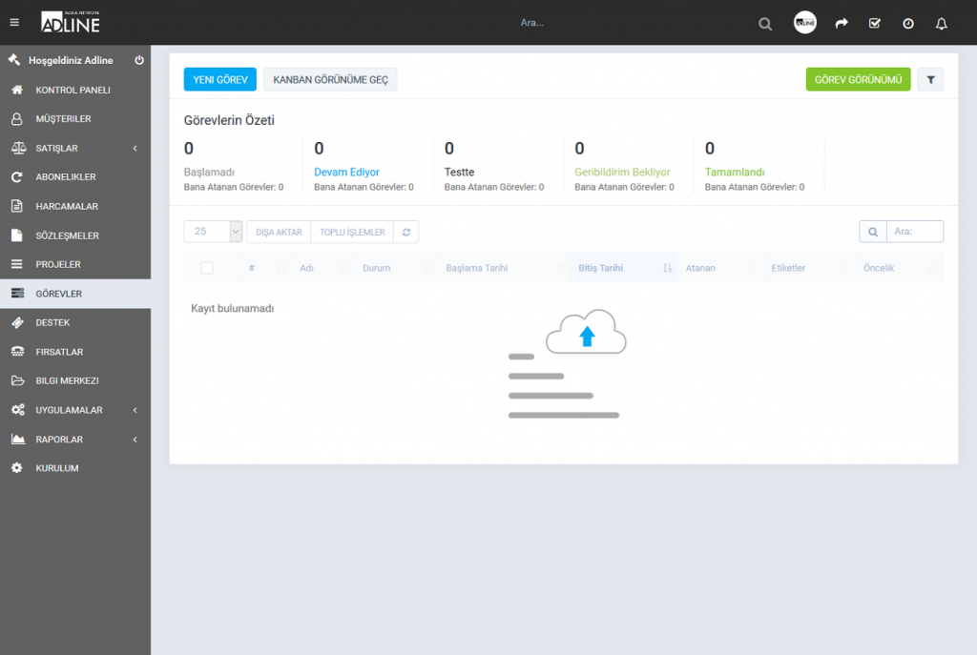The height and width of the screenshot is (655, 977).
Task: Click the YENİ GÖREV button
Action: pos(219,80)
